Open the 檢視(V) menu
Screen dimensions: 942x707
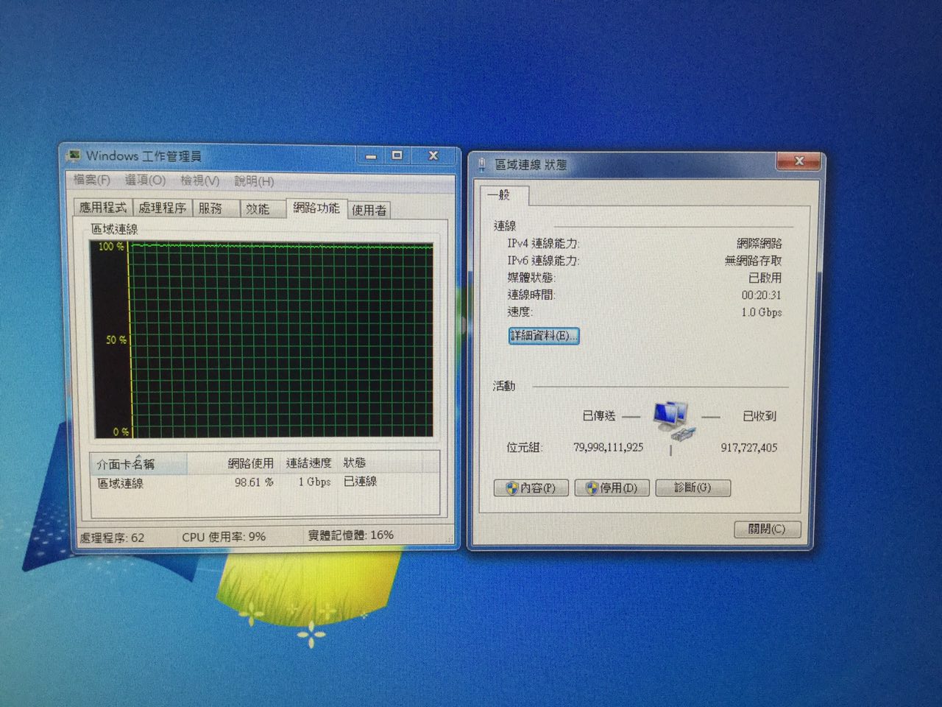[200, 180]
